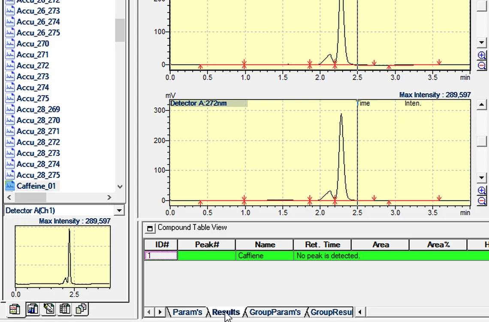Click the file list vertical scrollbar thumb
489x322 pixels.
pos(120,30)
